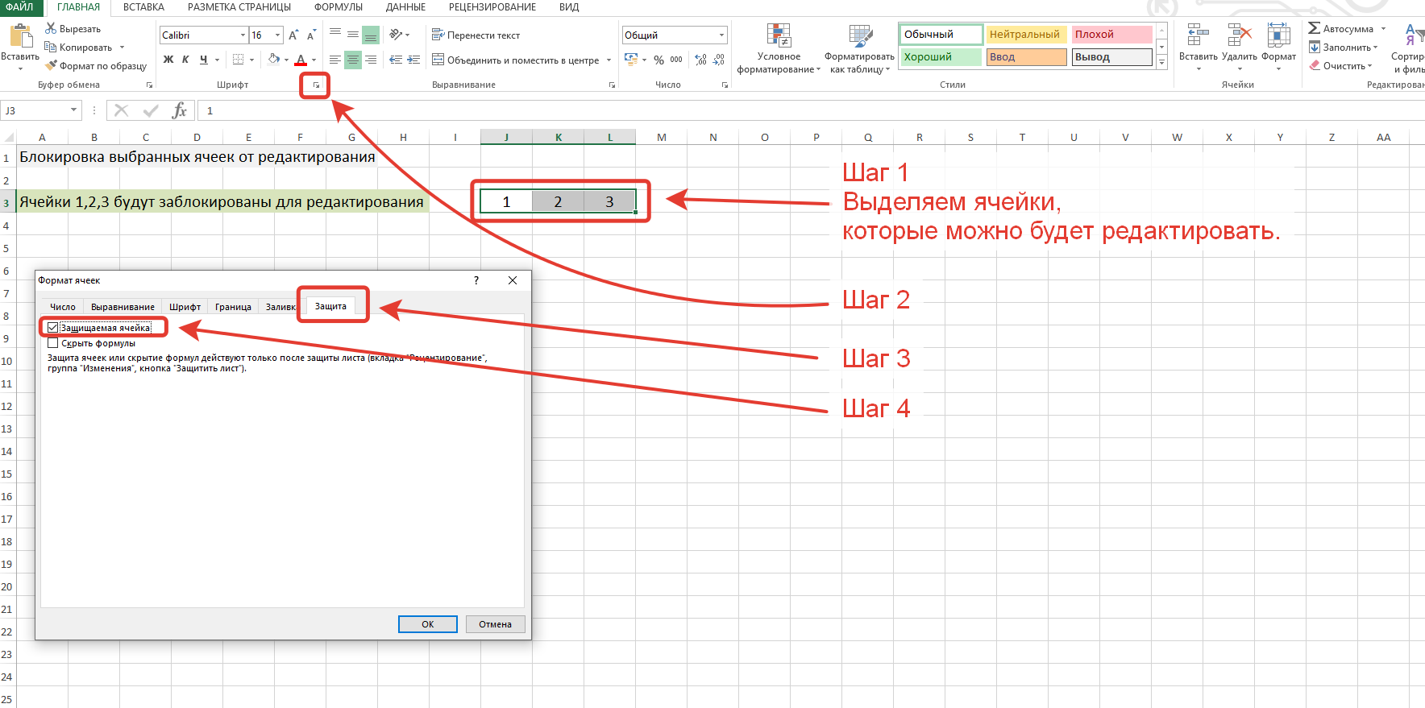Viewport: 1425px width, 708px height.
Task: Switch to РАЗМЕТКА СТРАНИЦЫ tab
Action: [239, 7]
